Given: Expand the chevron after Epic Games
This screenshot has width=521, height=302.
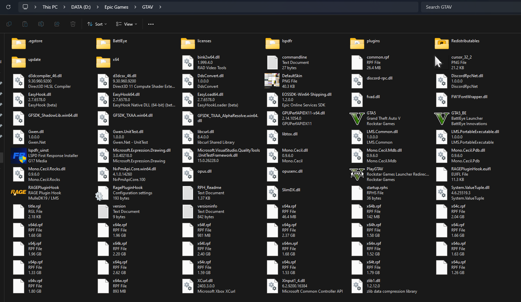Looking at the screenshot, I should (135, 7).
